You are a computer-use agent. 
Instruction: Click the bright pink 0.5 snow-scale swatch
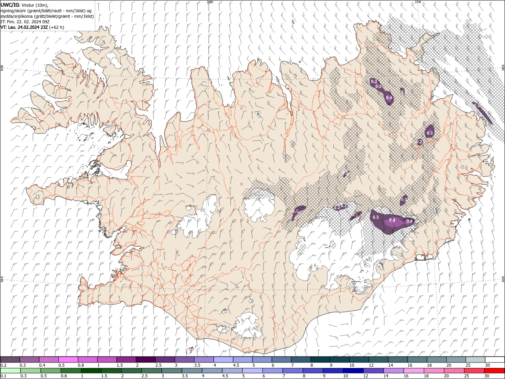(68, 360)
